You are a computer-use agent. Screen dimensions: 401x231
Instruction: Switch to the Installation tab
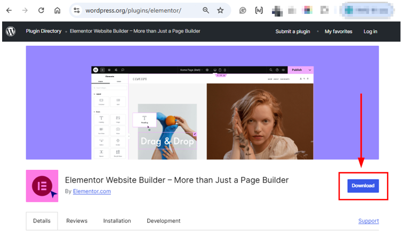(x=117, y=221)
